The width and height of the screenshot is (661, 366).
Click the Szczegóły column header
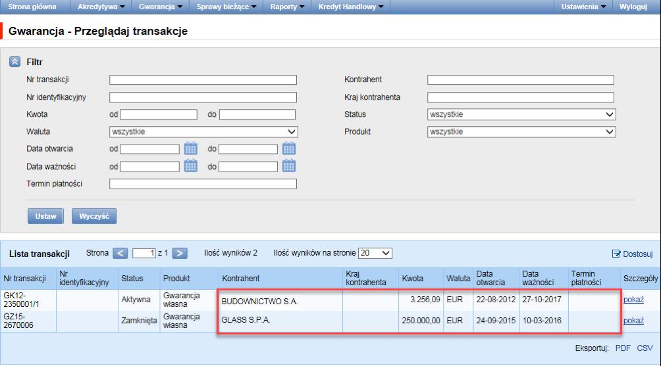click(x=641, y=279)
